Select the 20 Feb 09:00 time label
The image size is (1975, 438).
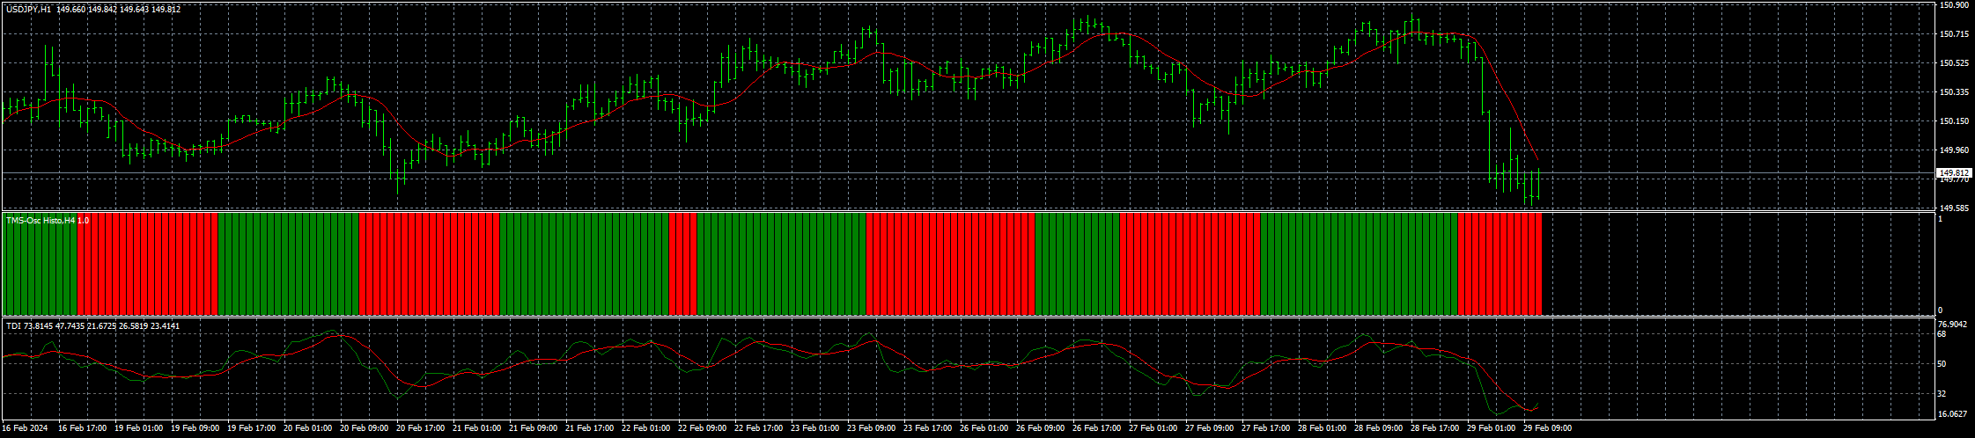coord(364,429)
